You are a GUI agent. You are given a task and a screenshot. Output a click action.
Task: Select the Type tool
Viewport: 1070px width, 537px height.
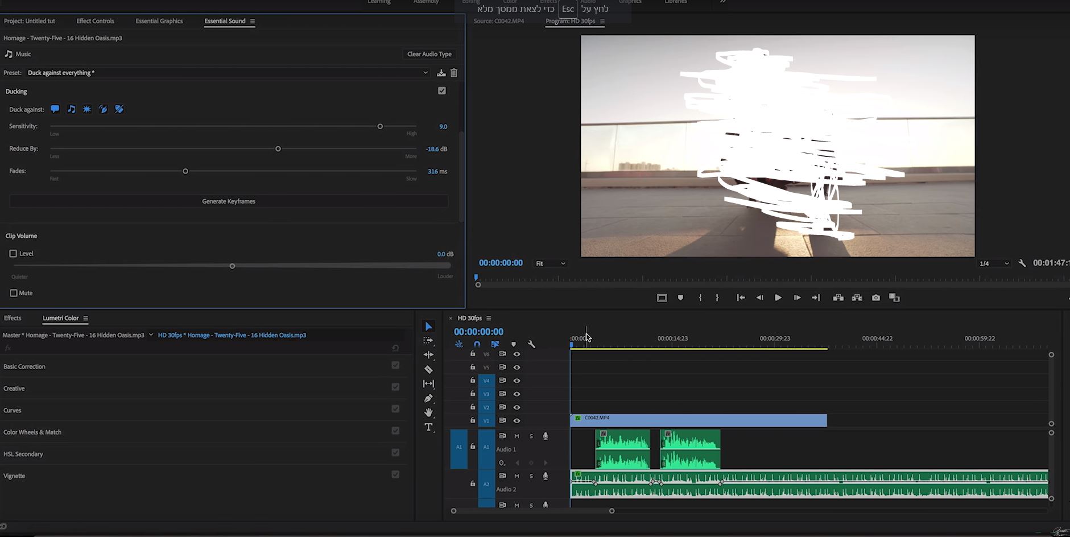pyautogui.click(x=428, y=427)
